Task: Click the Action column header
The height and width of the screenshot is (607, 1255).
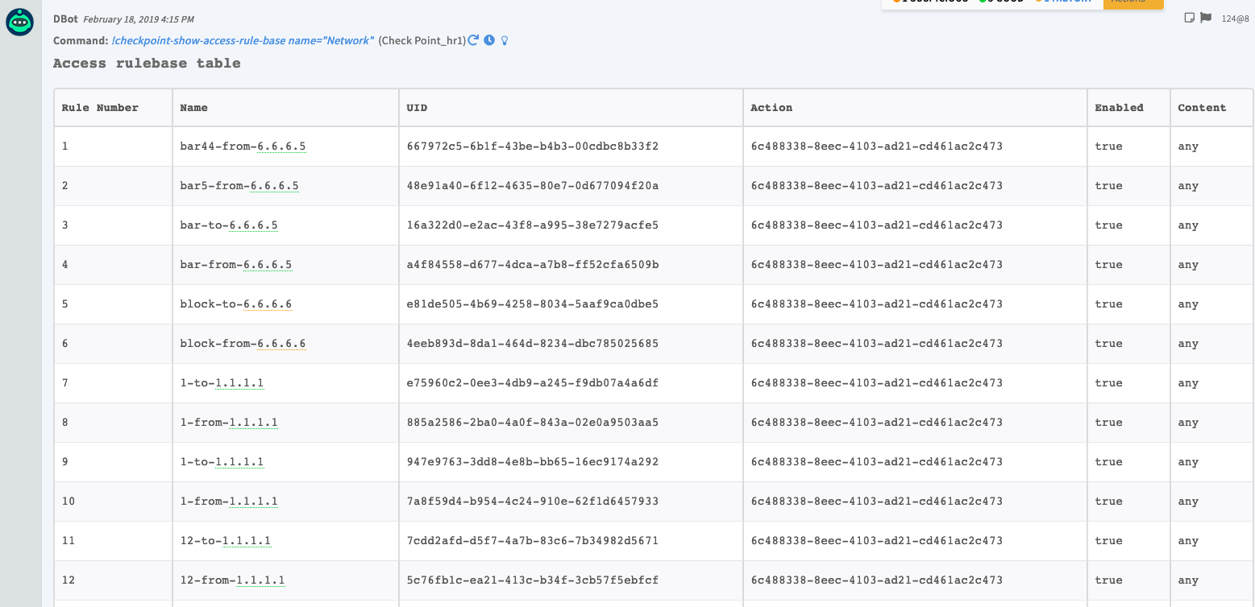Action: [x=771, y=108]
